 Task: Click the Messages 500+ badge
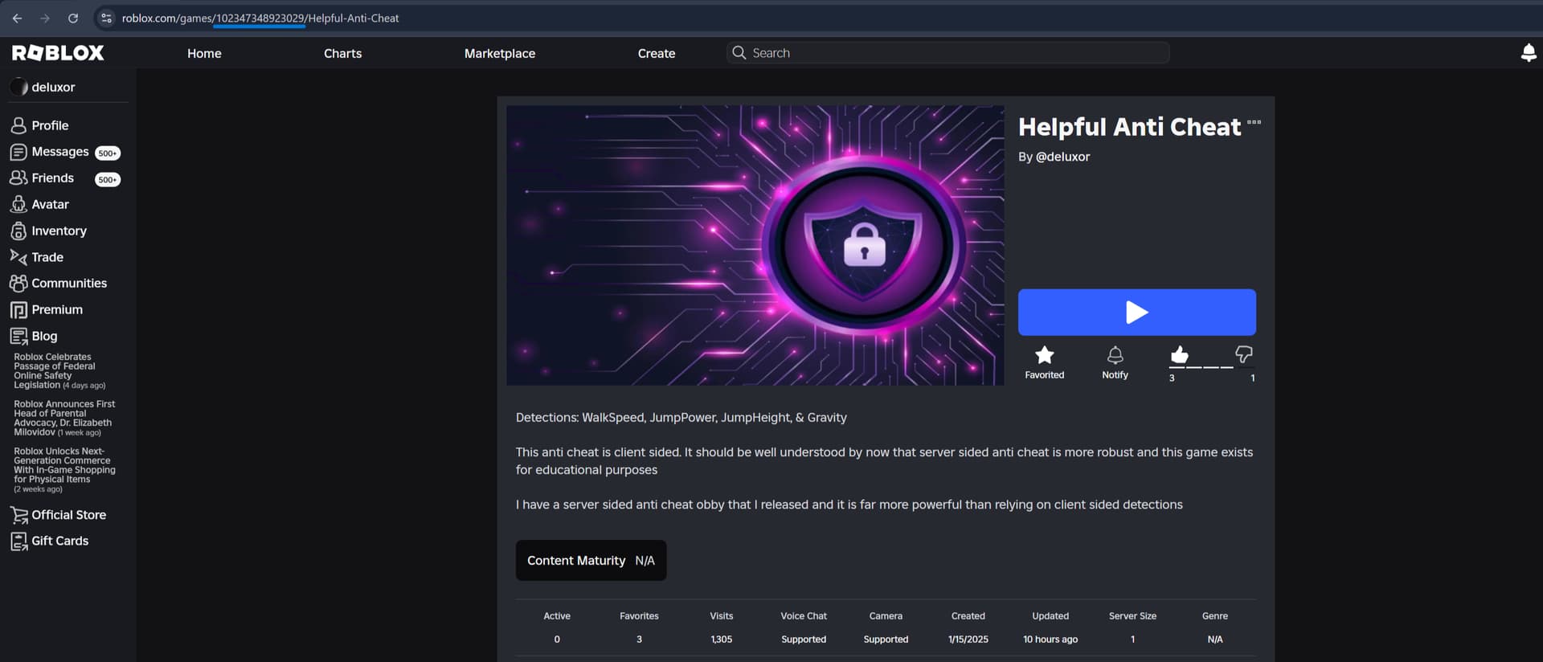(x=108, y=153)
